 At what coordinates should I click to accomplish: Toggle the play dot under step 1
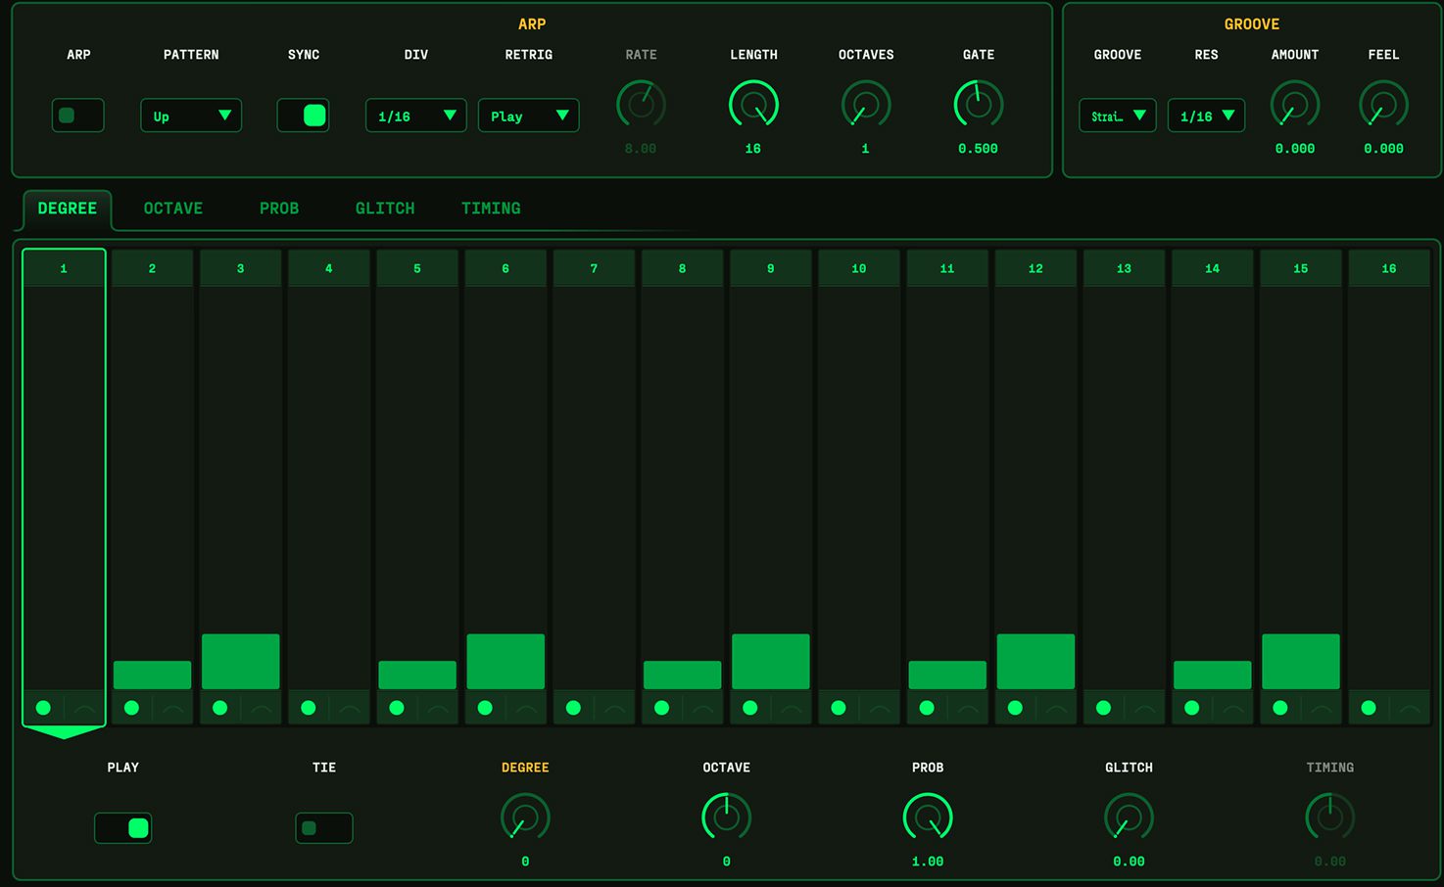point(43,708)
